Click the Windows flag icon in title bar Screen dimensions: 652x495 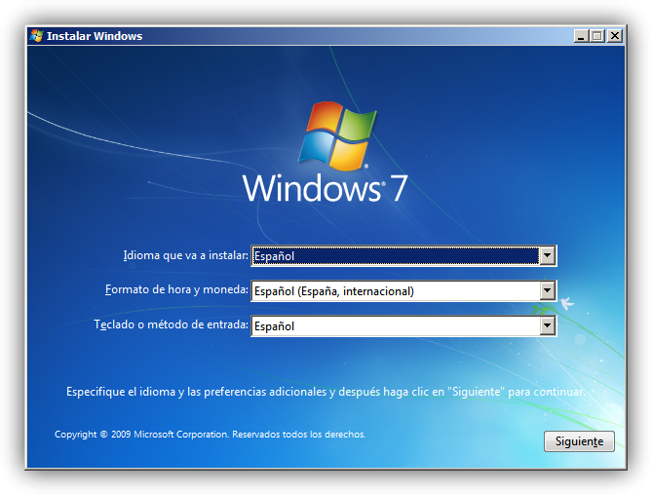[37, 36]
